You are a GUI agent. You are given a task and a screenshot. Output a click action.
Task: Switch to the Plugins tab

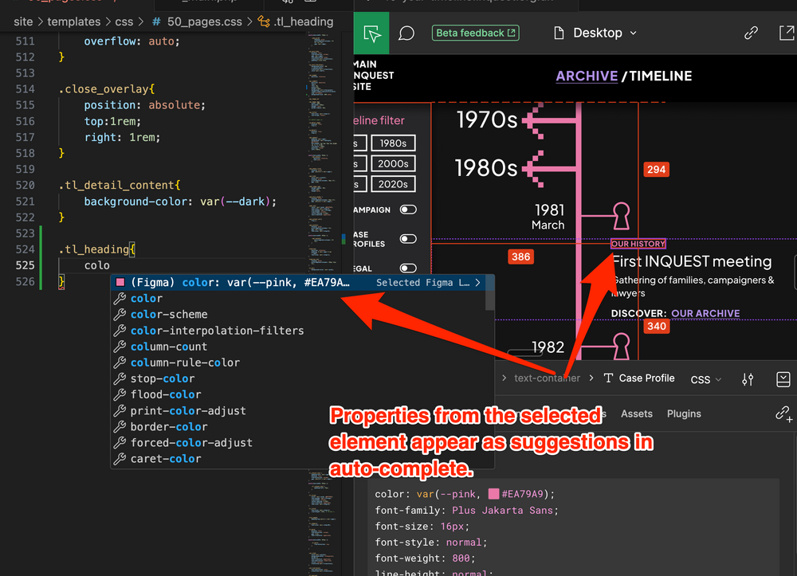tap(684, 413)
